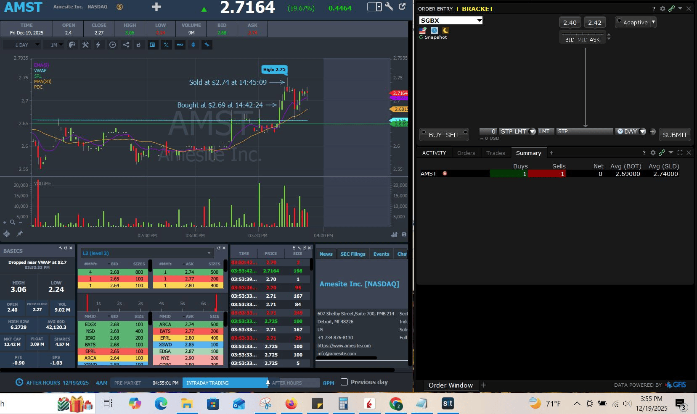Open settings wrench icon in top header

click(x=389, y=6)
